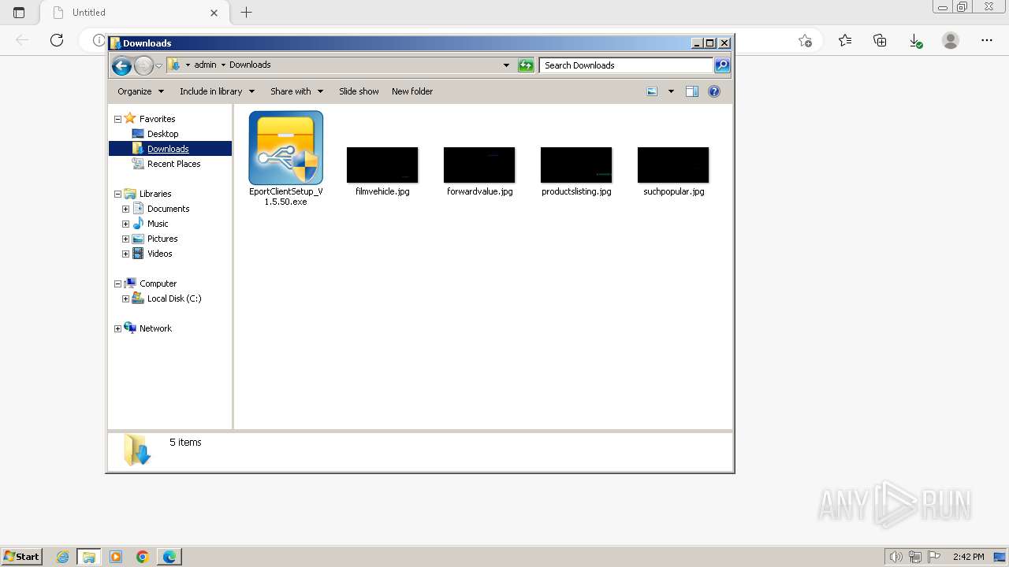Click the explorer forward navigation arrow
The image size is (1009, 567).
[143, 66]
